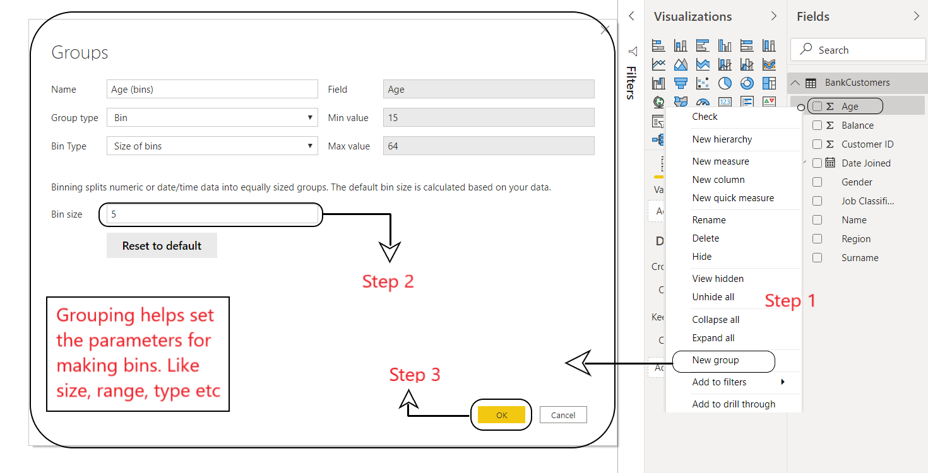Select the ribbon chart visualization icon
This screenshot has height=473, width=928.
point(769,64)
